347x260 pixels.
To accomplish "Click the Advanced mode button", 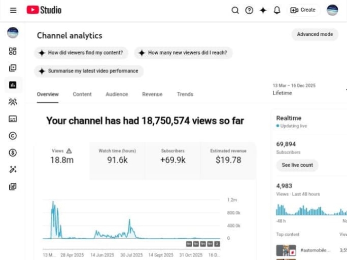I will tap(315, 34).
